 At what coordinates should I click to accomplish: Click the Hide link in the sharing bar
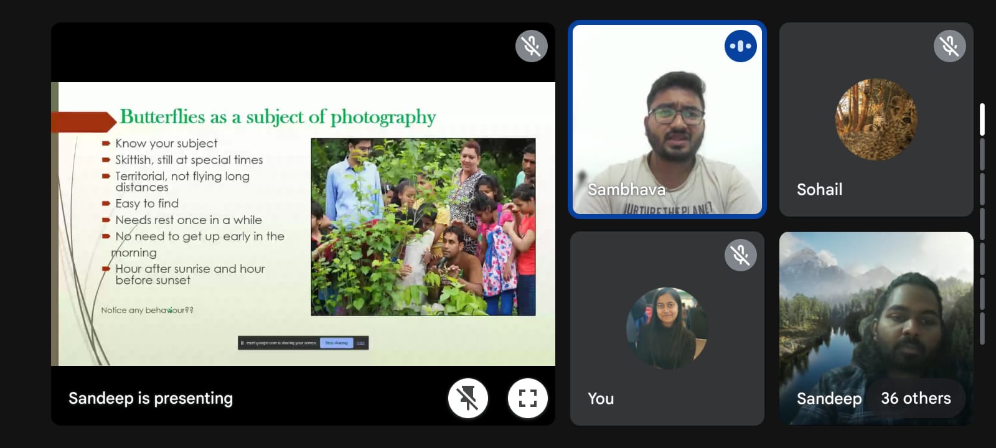tap(360, 343)
